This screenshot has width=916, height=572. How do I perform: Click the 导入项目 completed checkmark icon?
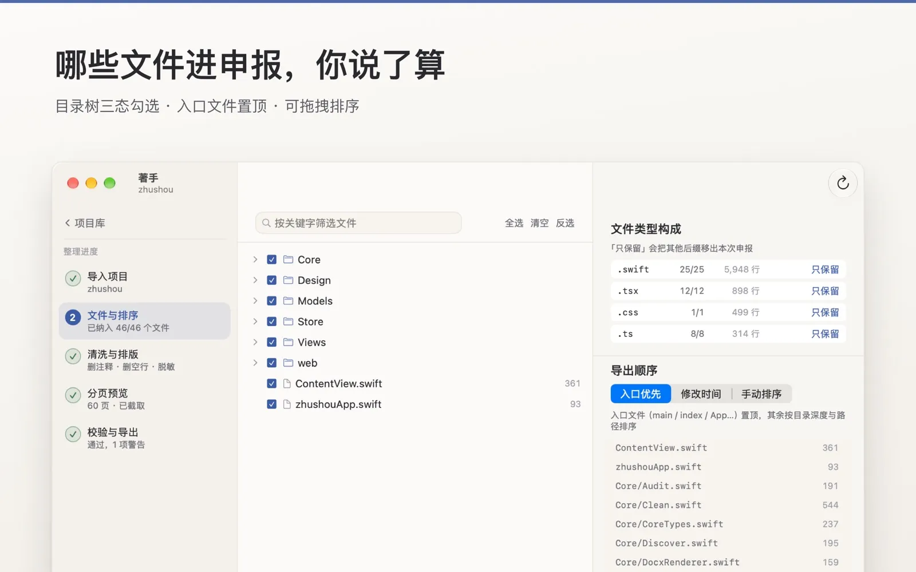pos(73,279)
